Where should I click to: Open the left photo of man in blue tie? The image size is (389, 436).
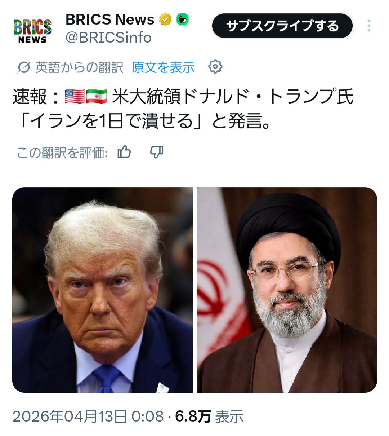(x=102, y=290)
